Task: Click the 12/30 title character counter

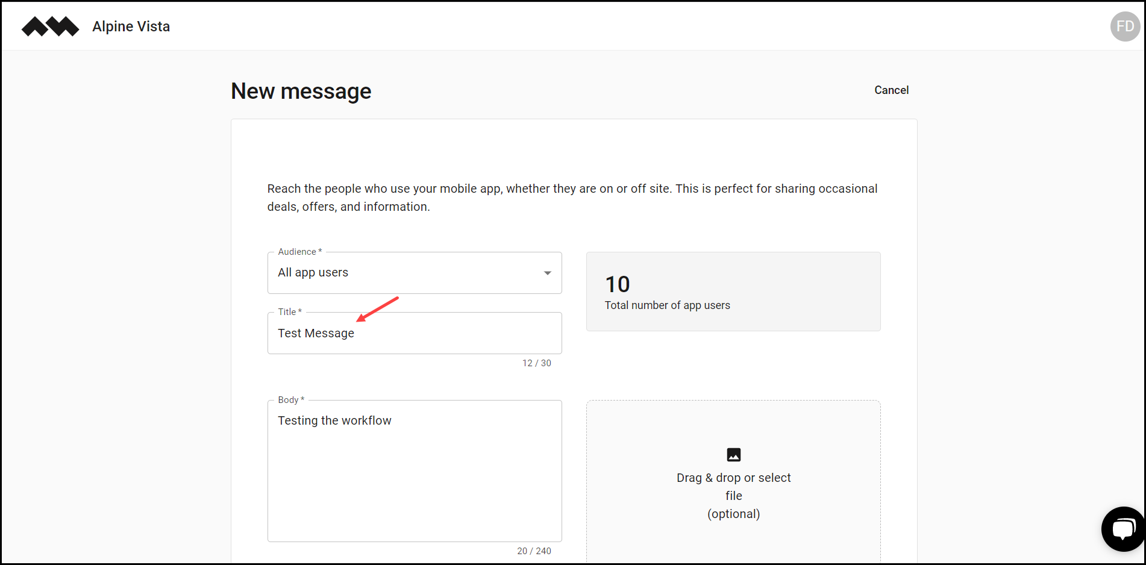Action: point(536,363)
